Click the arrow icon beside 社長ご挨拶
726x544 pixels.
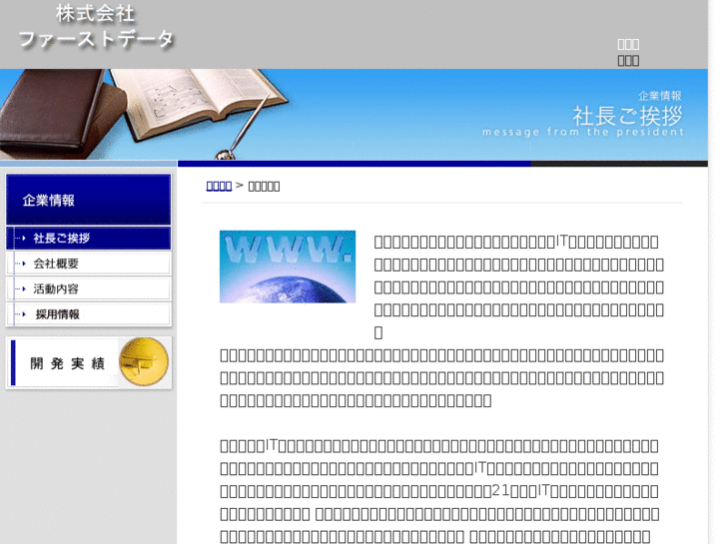click(x=24, y=238)
